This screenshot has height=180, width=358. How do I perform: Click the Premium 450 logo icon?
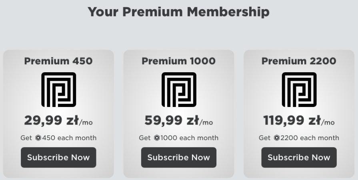tap(58, 89)
